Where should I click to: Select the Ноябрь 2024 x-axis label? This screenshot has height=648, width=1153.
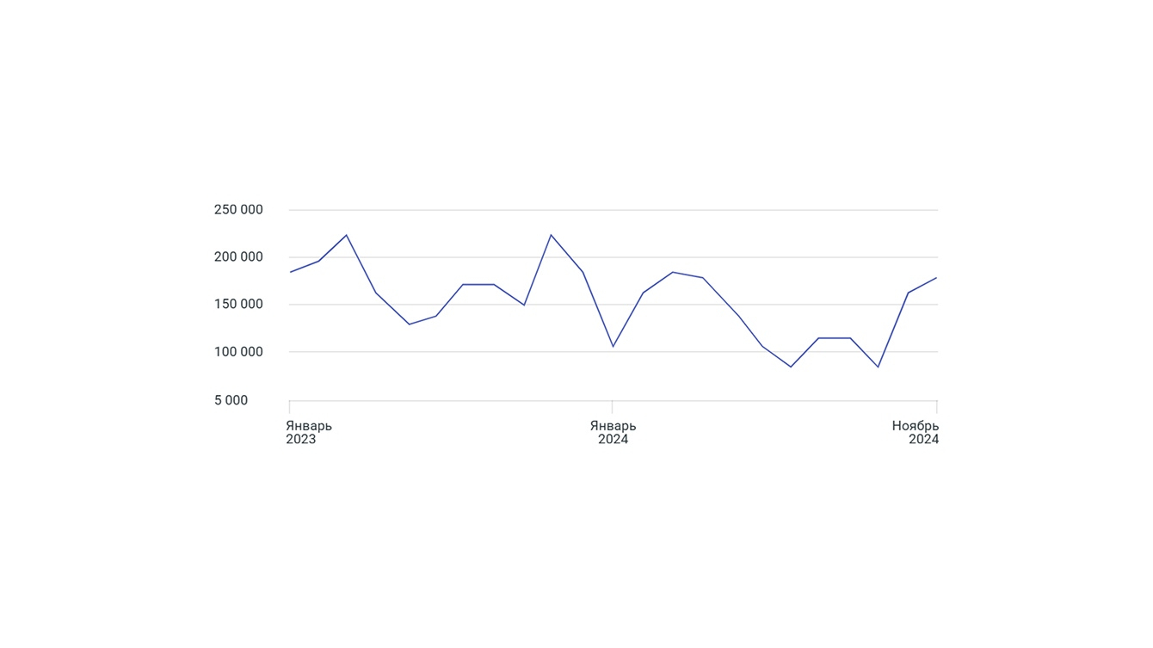click(x=916, y=432)
